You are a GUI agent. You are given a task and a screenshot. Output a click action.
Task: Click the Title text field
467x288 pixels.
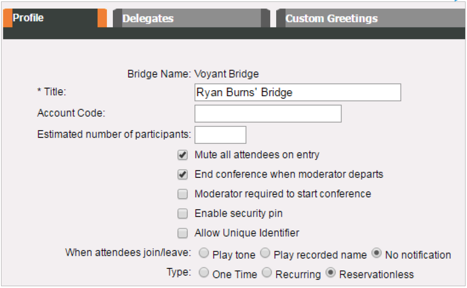tap(297, 92)
